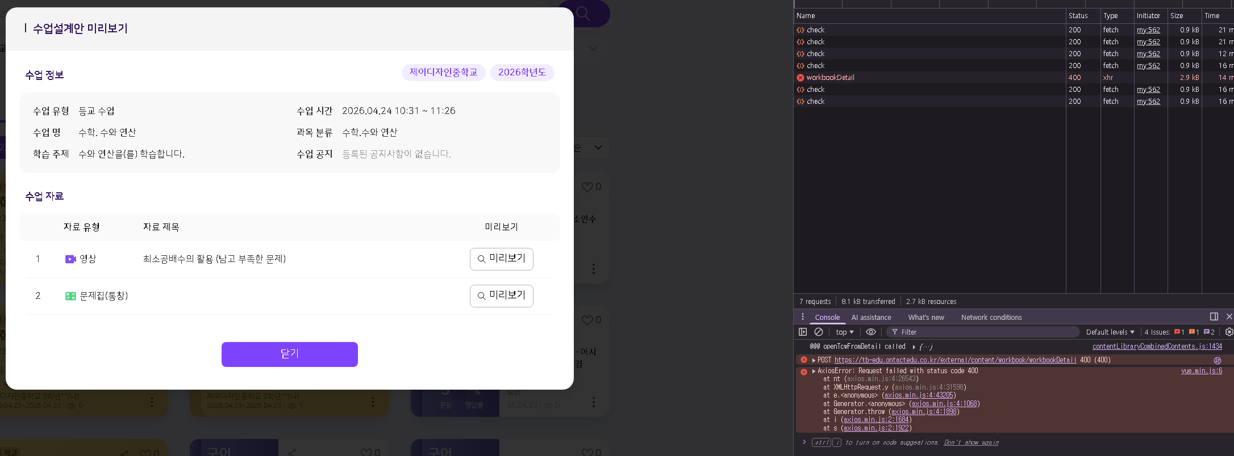1234x456 pixels.
Task: Click the workbook icon in row 2
Action: (x=70, y=296)
